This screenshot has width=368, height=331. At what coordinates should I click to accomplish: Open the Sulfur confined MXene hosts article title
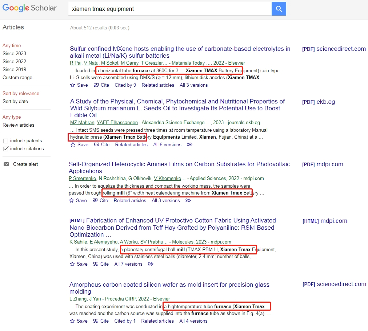tap(180, 52)
